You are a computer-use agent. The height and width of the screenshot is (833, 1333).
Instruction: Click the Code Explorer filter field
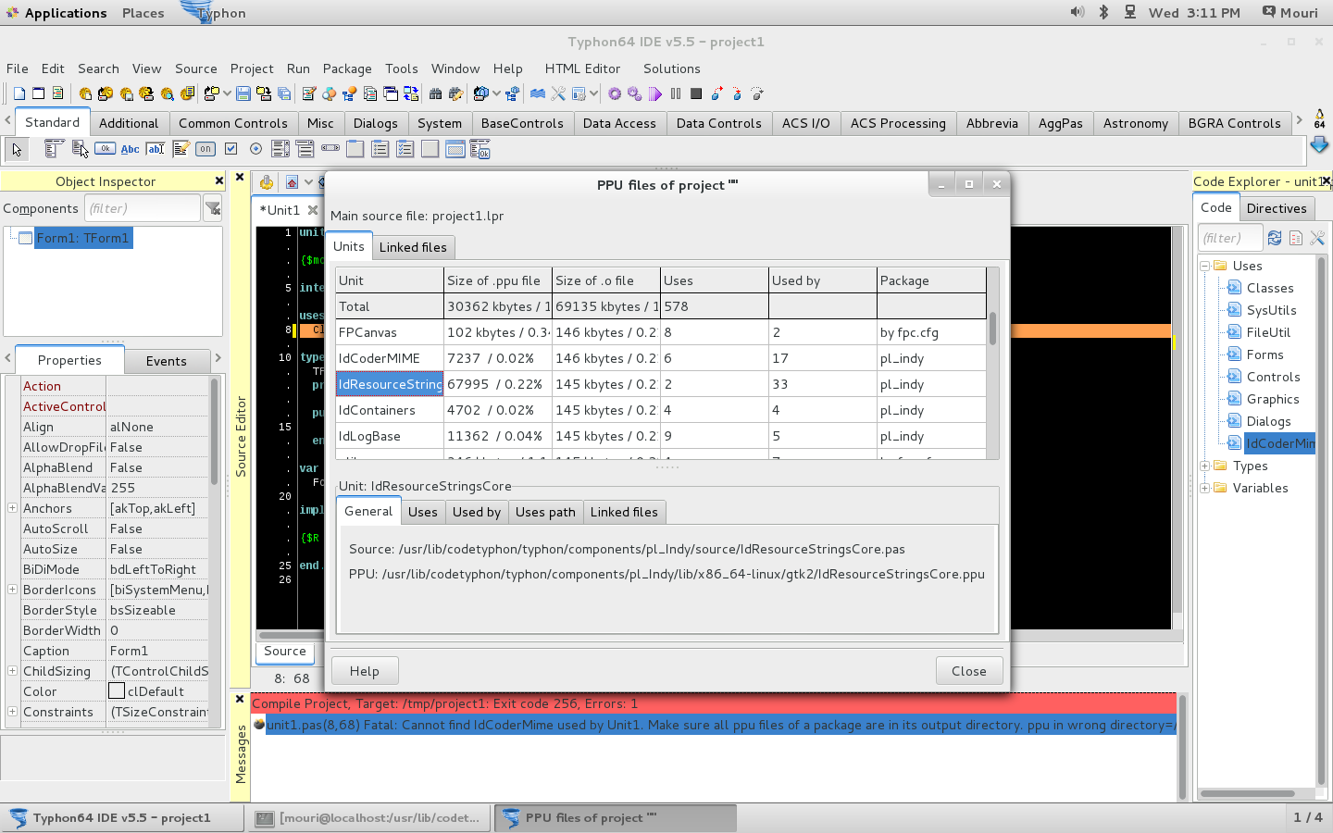pyautogui.click(x=1230, y=238)
